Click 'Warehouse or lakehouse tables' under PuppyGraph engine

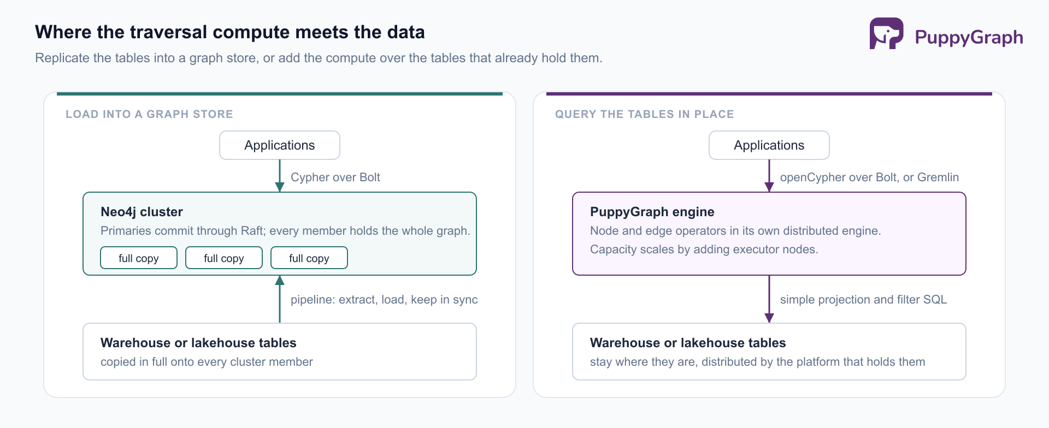(x=688, y=343)
